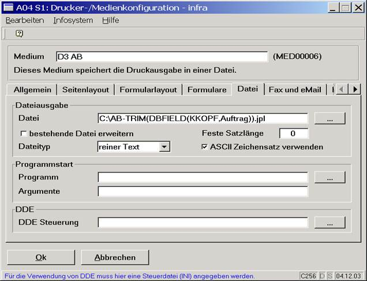The image size is (367, 281).
Task: Browse for the Datei output file path
Action: click(x=329, y=119)
